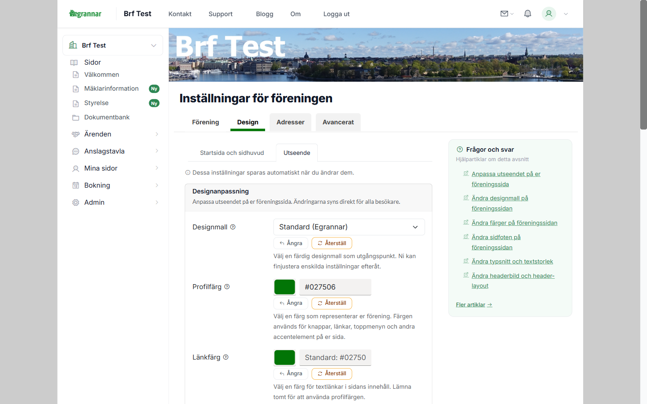
Task: Click Återställ under Designmall
Action: pos(332,243)
